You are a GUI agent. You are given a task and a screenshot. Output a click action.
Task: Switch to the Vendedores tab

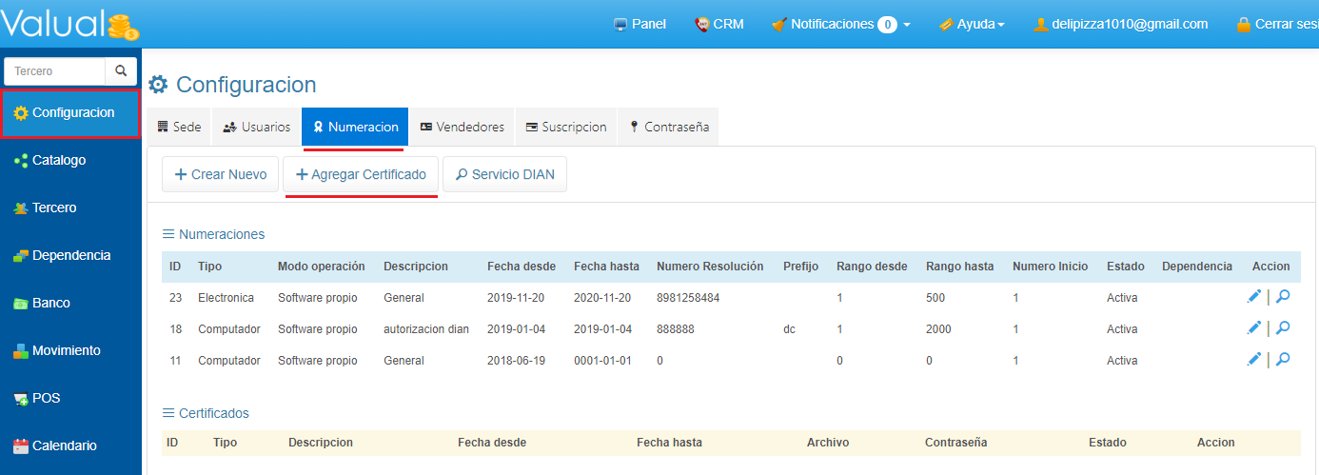pos(462,127)
